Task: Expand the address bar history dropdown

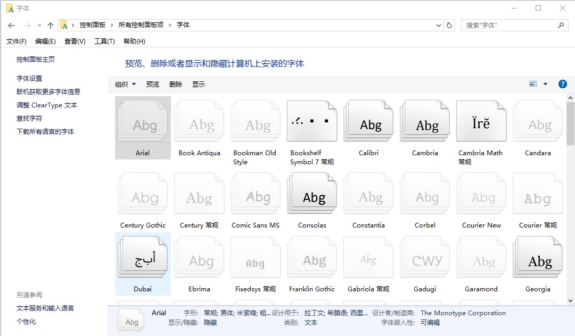Action: 438,26
